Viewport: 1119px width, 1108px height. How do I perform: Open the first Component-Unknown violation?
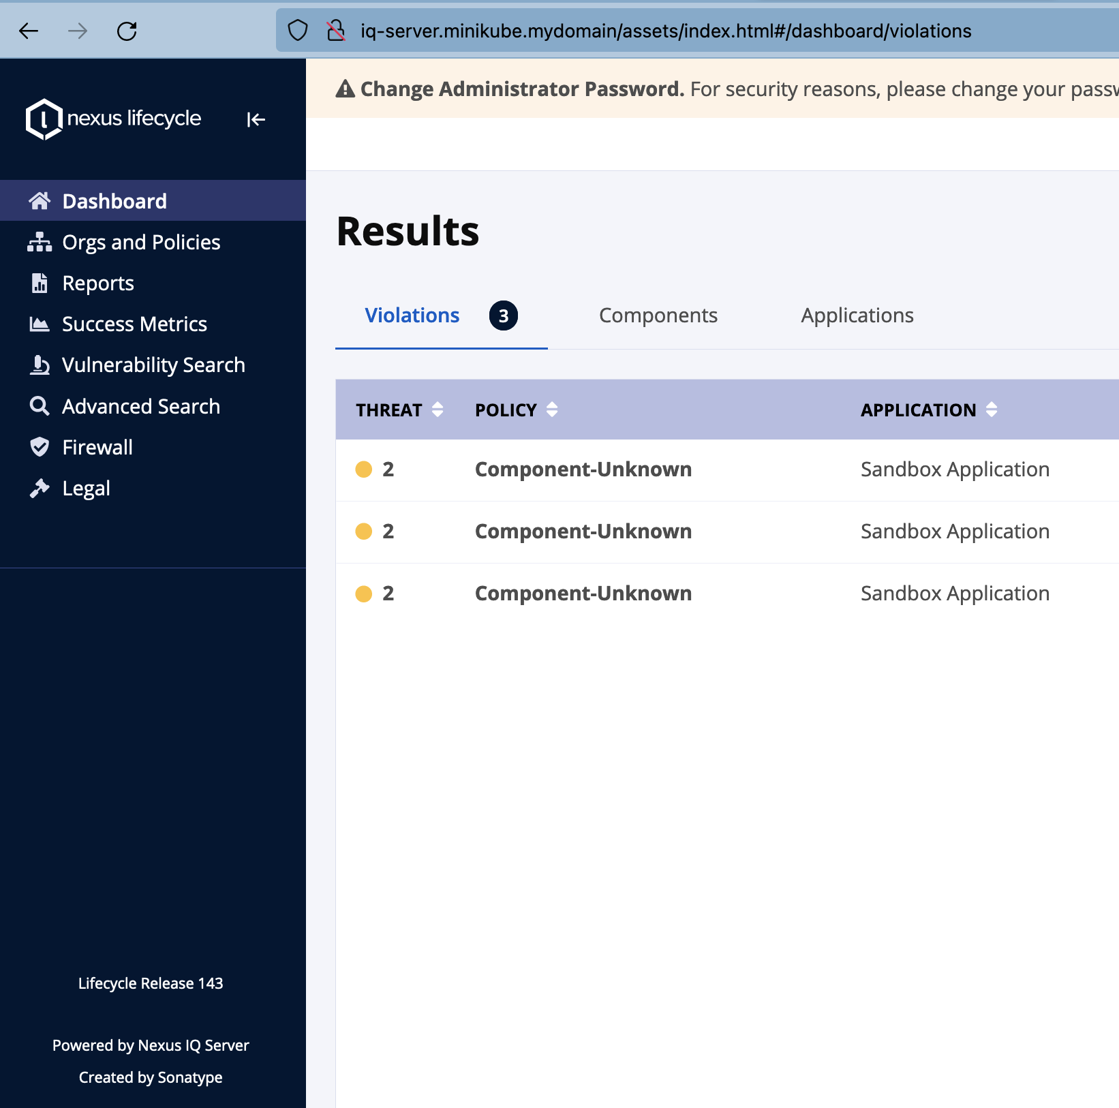point(583,470)
